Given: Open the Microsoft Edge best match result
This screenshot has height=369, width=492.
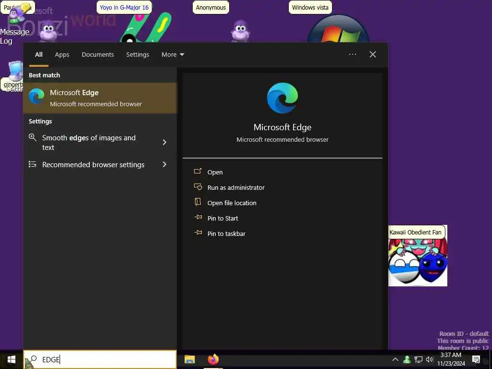Looking at the screenshot, I should (100, 98).
